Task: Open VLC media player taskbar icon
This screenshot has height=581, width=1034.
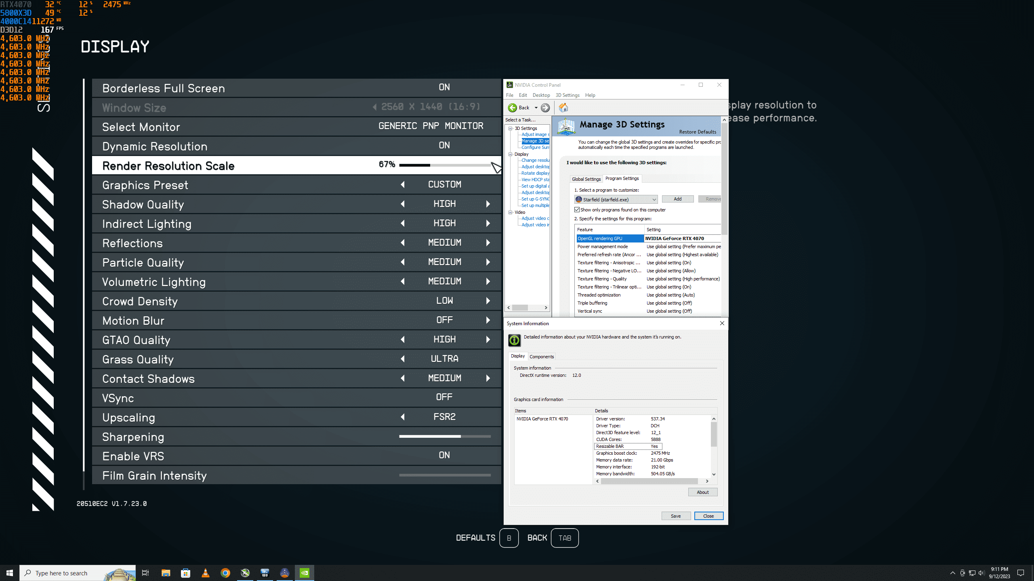Action: point(205,573)
